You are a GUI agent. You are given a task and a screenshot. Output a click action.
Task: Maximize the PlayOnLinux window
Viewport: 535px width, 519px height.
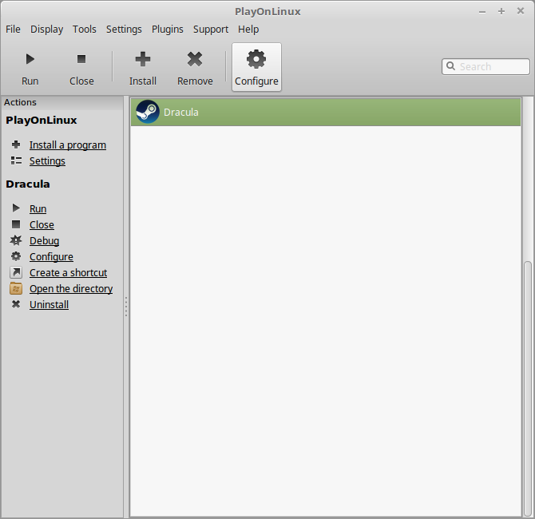pyautogui.click(x=501, y=11)
